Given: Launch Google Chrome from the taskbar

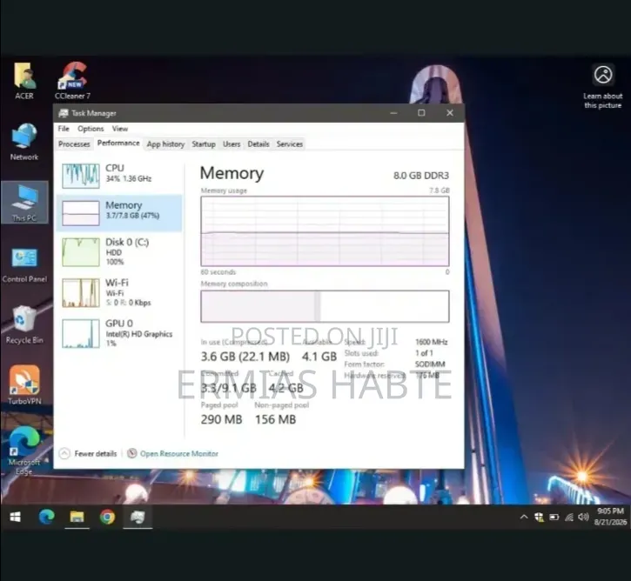Looking at the screenshot, I should (107, 517).
